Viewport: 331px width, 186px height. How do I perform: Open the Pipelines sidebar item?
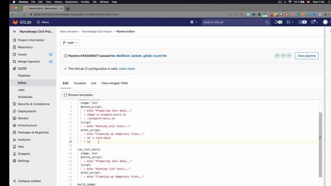[24, 76]
